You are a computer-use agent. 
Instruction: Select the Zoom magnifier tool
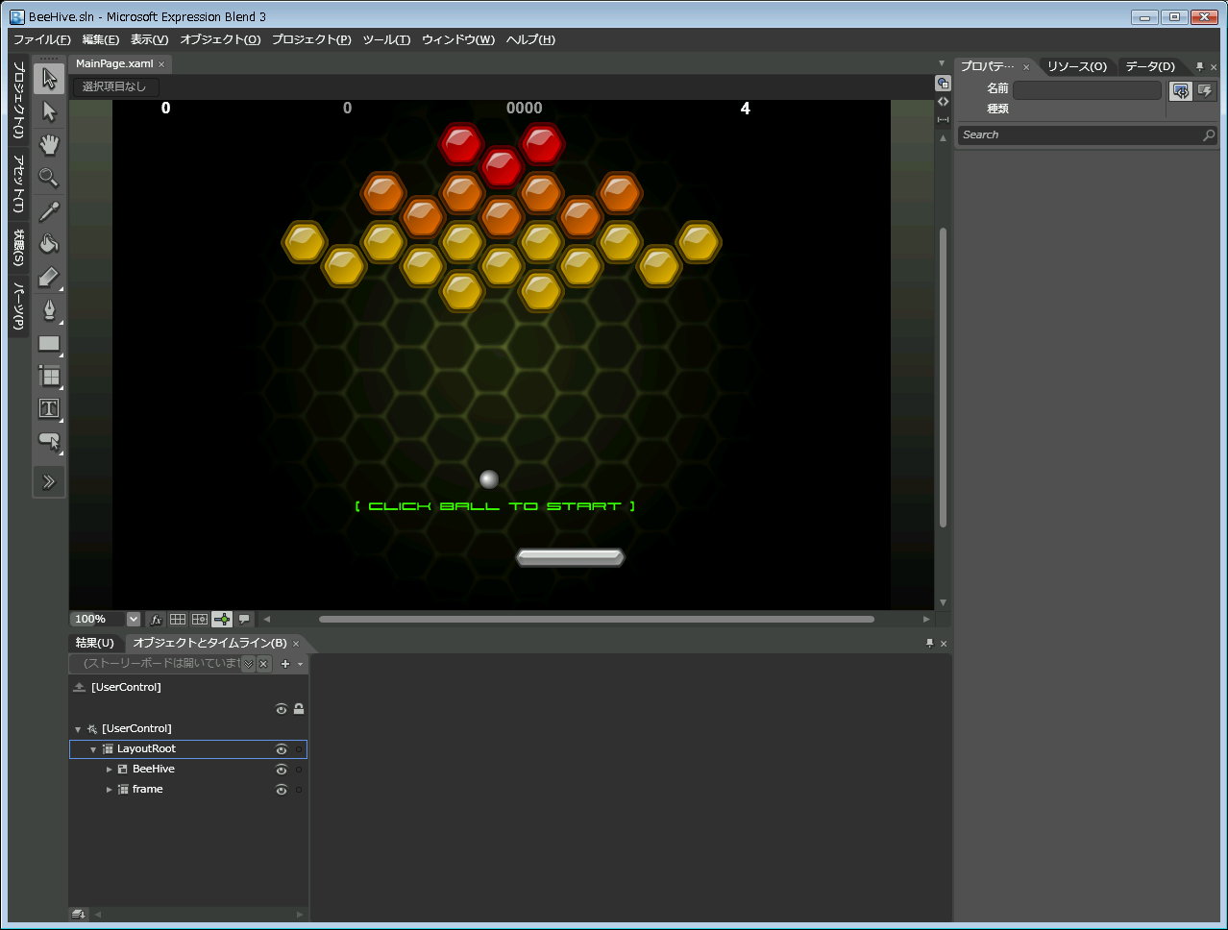coord(49,178)
